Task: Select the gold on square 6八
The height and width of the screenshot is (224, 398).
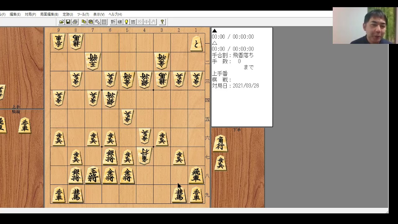Action: 110,176
